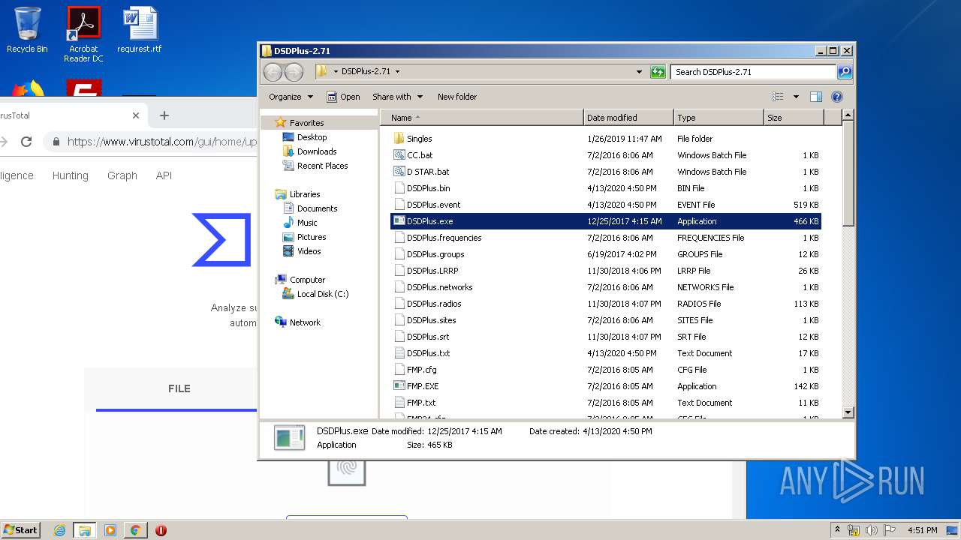
Task: Sort by the Date modified column
Action: [628, 118]
